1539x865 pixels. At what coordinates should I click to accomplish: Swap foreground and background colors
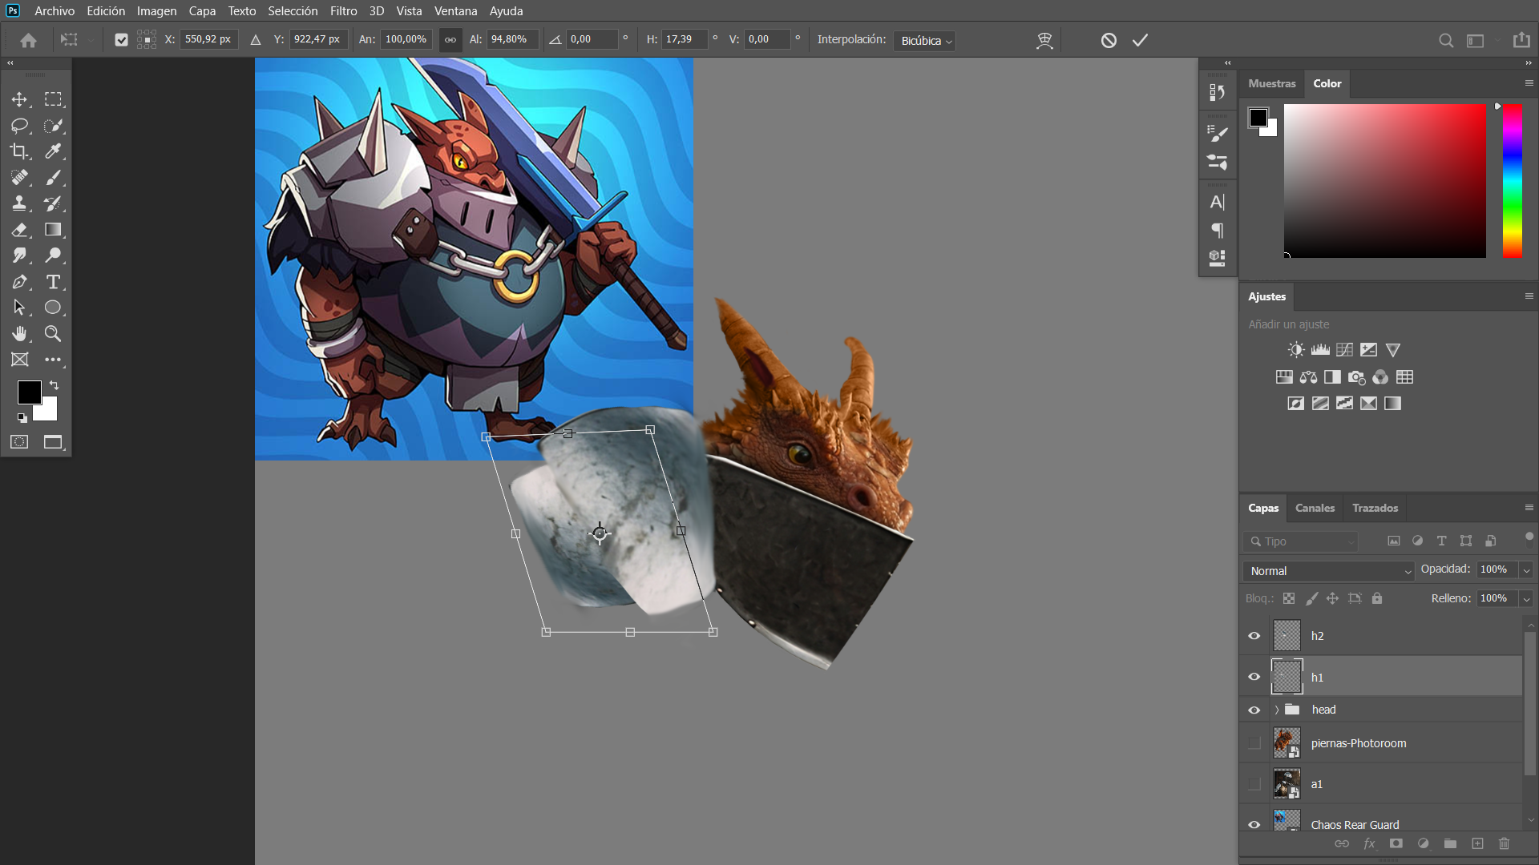point(55,385)
